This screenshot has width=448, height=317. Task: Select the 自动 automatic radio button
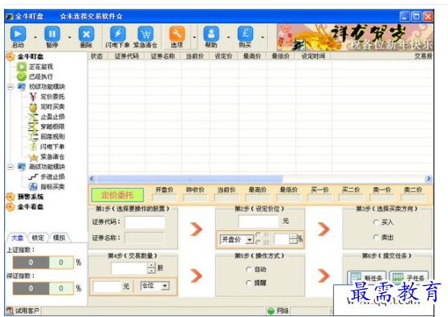point(249,269)
